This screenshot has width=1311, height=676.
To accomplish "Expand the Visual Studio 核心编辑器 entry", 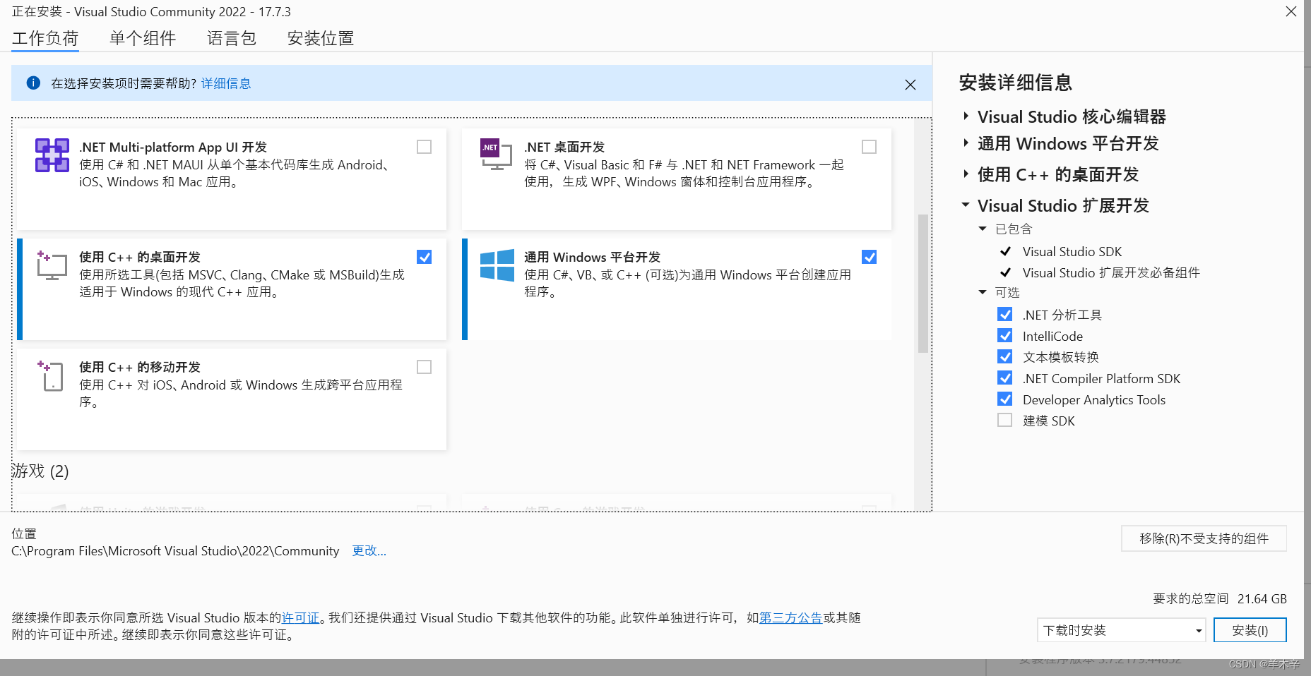I will click(x=966, y=116).
